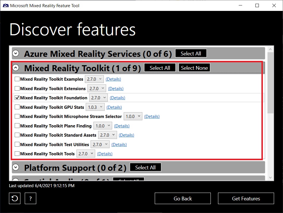
Task: Collapse the Mixed Reality Toolkit section
Action: tap(16, 68)
